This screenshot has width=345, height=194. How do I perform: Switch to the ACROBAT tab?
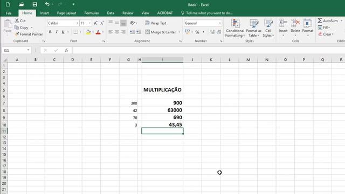pos(165,13)
